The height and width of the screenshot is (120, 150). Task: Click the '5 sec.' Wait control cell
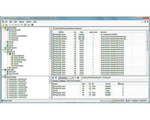pos(108,91)
